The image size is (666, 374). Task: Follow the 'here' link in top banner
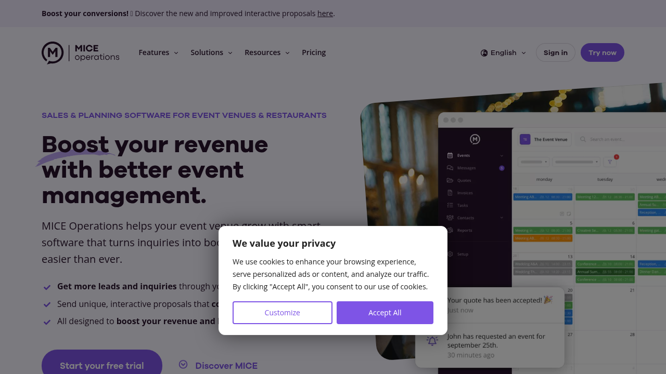tap(325, 14)
